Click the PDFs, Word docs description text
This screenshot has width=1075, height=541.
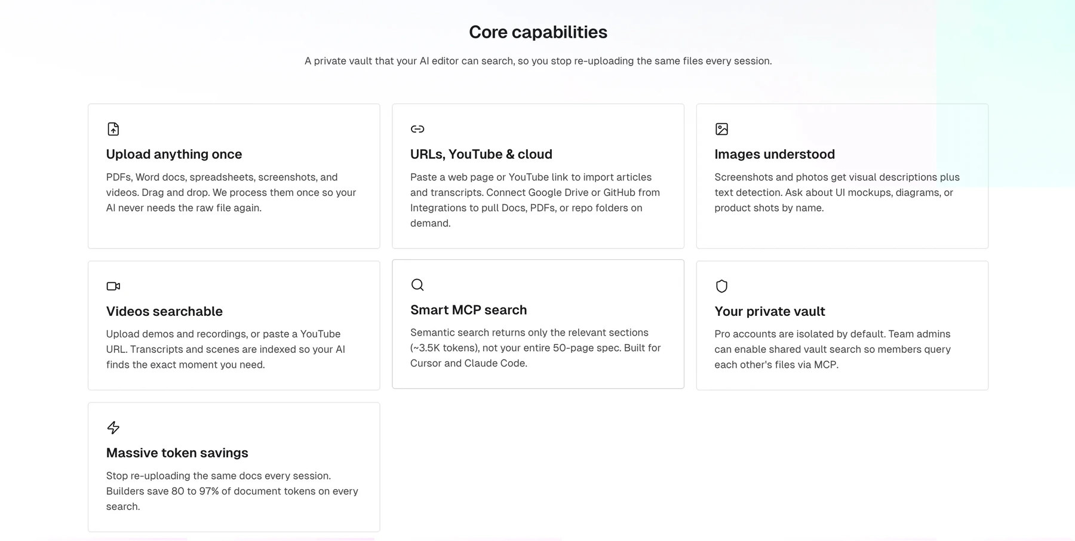pos(231,192)
